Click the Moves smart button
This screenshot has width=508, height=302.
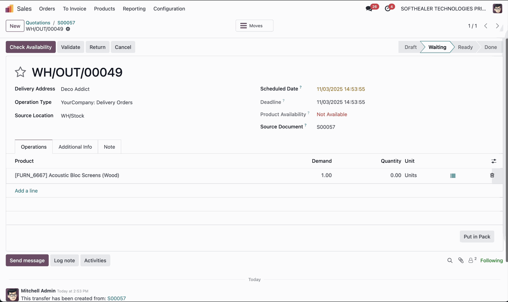254,26
